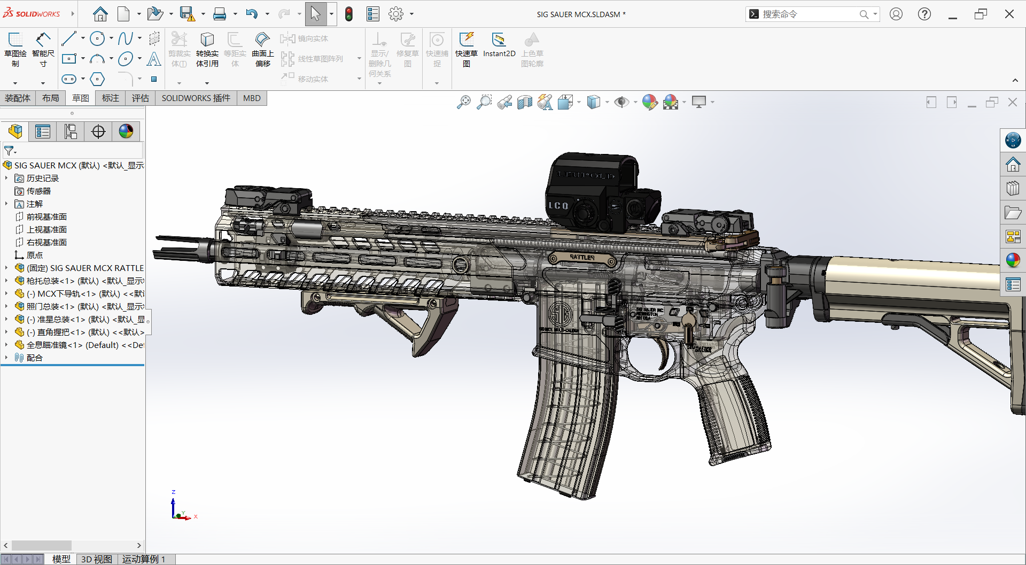The width and height of the screenshot is (1026, 565).
Task: Open the Edit Appearance color sphere icon
Action: [650, 102]
